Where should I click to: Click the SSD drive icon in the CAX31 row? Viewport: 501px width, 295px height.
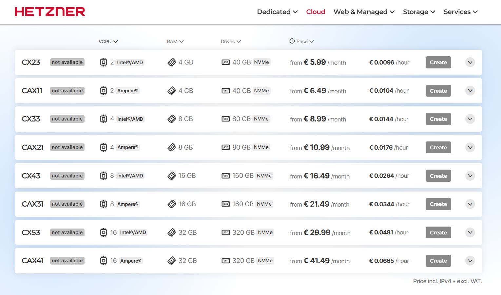point(226,204)
